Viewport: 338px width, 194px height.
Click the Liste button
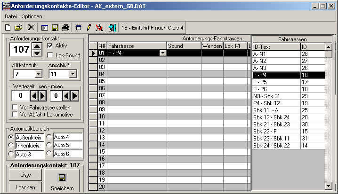(25, 175)
